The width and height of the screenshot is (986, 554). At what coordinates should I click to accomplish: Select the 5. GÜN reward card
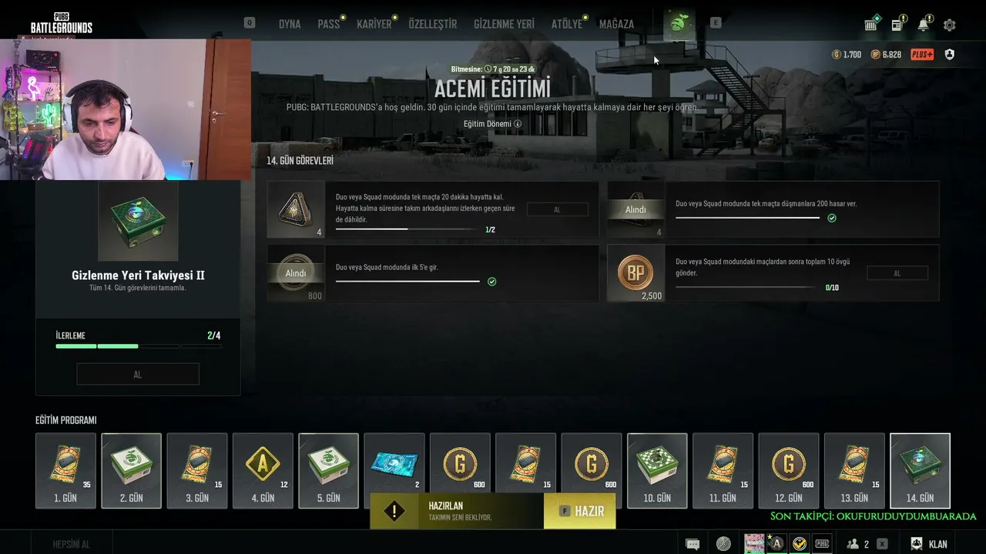tap(329, 471)
